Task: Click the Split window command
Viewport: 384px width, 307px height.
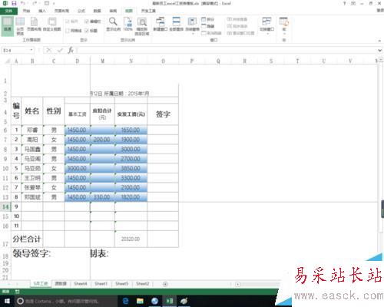Action: (208, 19)
